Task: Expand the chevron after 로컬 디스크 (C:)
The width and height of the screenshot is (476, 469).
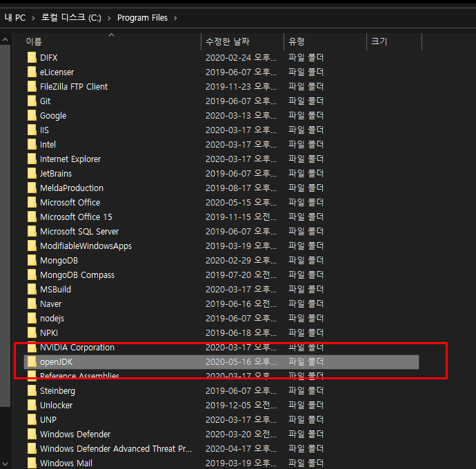Action: (109, 18)
